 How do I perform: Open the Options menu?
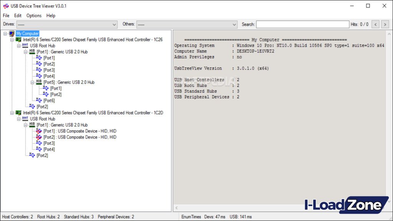point(34,16)
